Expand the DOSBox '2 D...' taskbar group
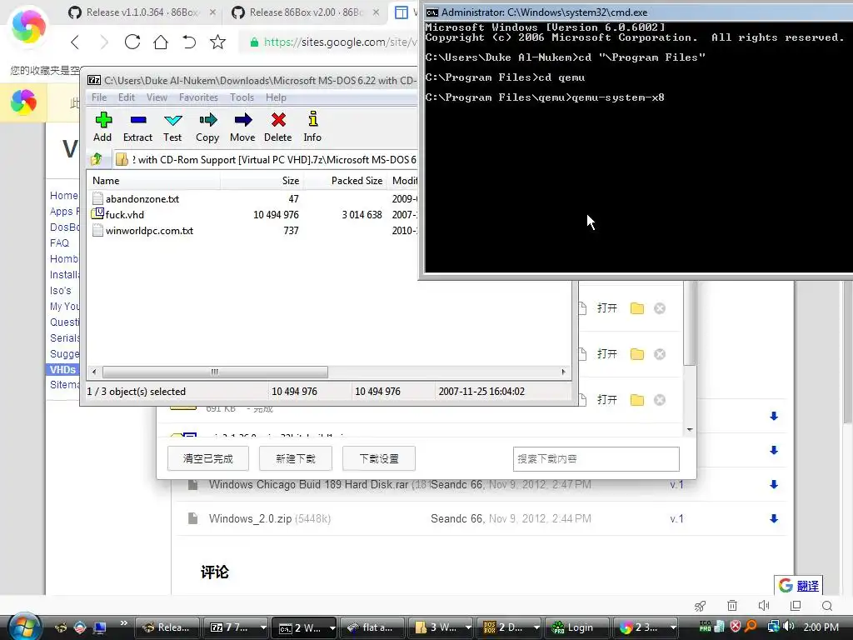The width and height of the screenshot is (853, 640). point(536,627)
